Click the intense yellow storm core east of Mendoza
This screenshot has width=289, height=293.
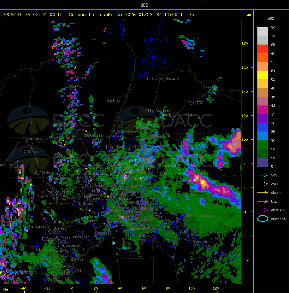[x=203, y=182]
